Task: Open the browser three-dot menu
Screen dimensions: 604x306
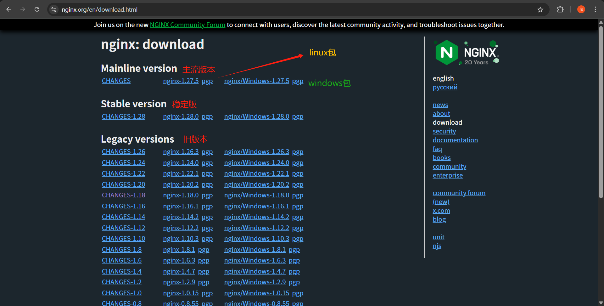Action: 595,9
